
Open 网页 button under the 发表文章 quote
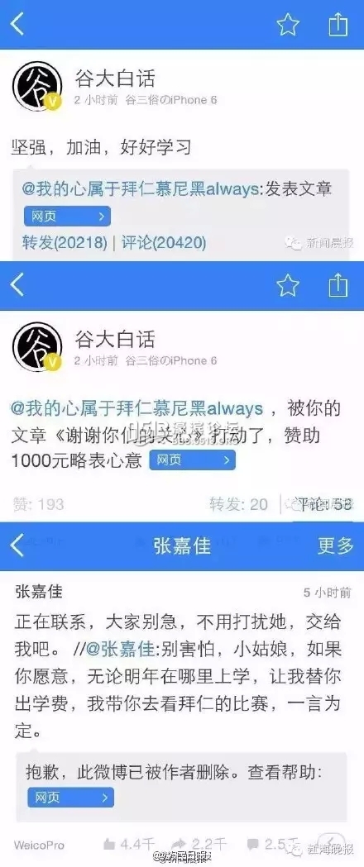tap(67, 217)
